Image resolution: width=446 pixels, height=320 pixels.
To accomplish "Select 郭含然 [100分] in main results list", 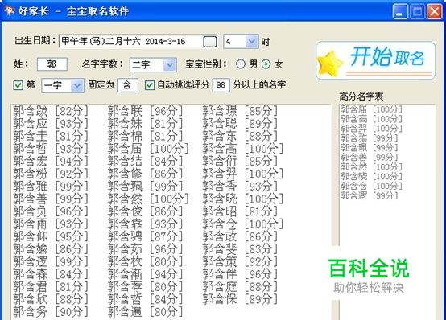I will (148, 199).
